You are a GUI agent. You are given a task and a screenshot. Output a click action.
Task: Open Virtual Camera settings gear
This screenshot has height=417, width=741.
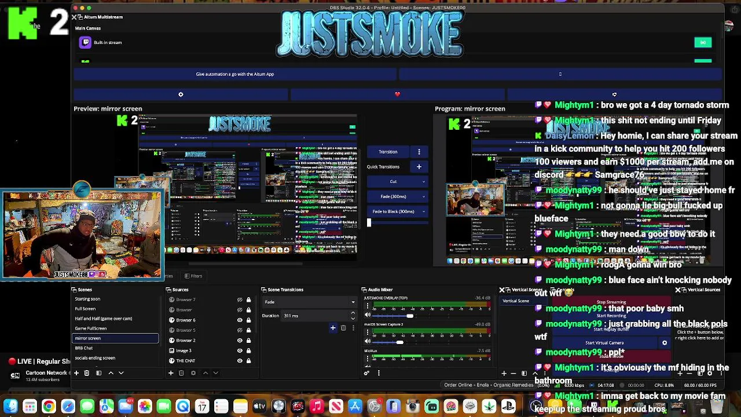[665, 343]
